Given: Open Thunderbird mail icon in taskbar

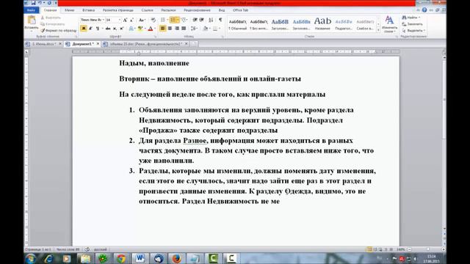Looking at the screenshot, I should point(159,258).
